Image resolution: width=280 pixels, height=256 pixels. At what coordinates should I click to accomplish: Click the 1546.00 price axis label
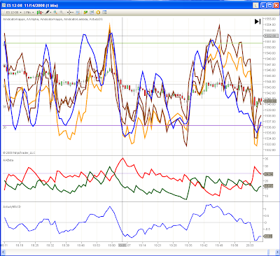pos(270,70)
